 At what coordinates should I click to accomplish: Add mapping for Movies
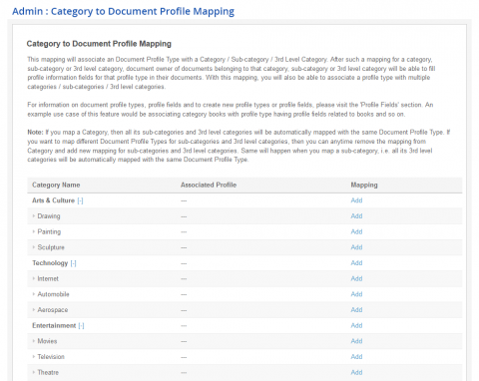pyautogui.click(x=356, y=341)
